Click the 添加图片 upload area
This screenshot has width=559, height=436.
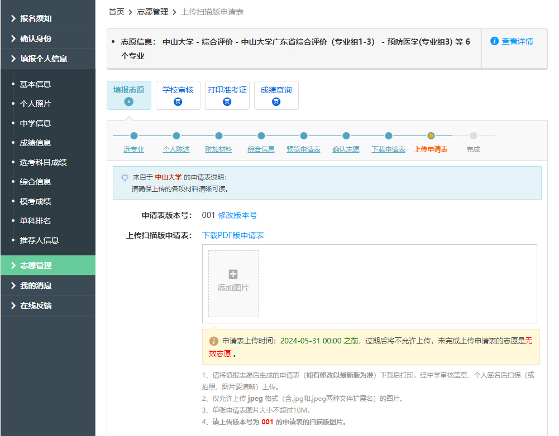pos(233,284)
